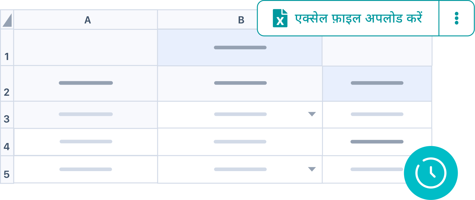Screen dimensions: 475x200
Task: Select row 2 header
Action: point(7,84)
